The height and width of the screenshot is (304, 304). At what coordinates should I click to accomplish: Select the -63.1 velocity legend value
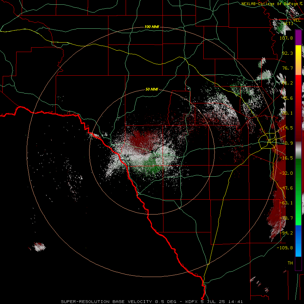(286, 203)
